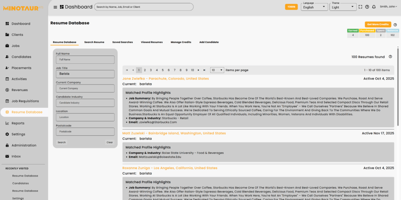Open help from the top bar question icon
The height and width of the screenshot is (200, 401).
tap(367, 7)
